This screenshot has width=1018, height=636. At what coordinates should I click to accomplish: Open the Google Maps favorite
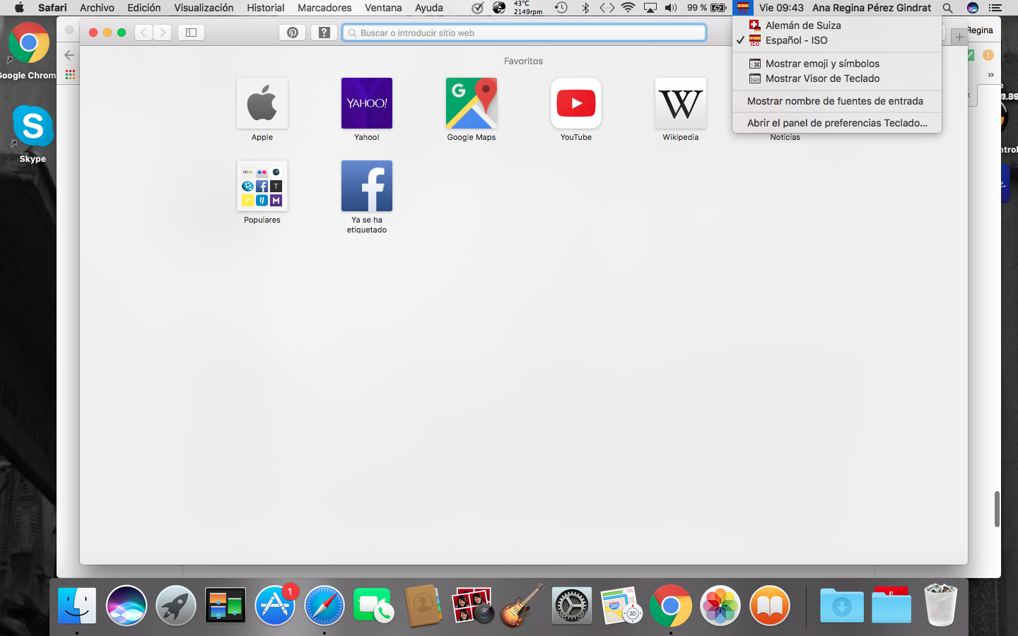click(x=472, y=103)
